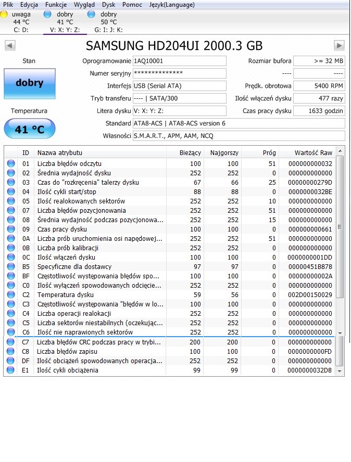Click status icon of attribute 02 row

[11, 173]
